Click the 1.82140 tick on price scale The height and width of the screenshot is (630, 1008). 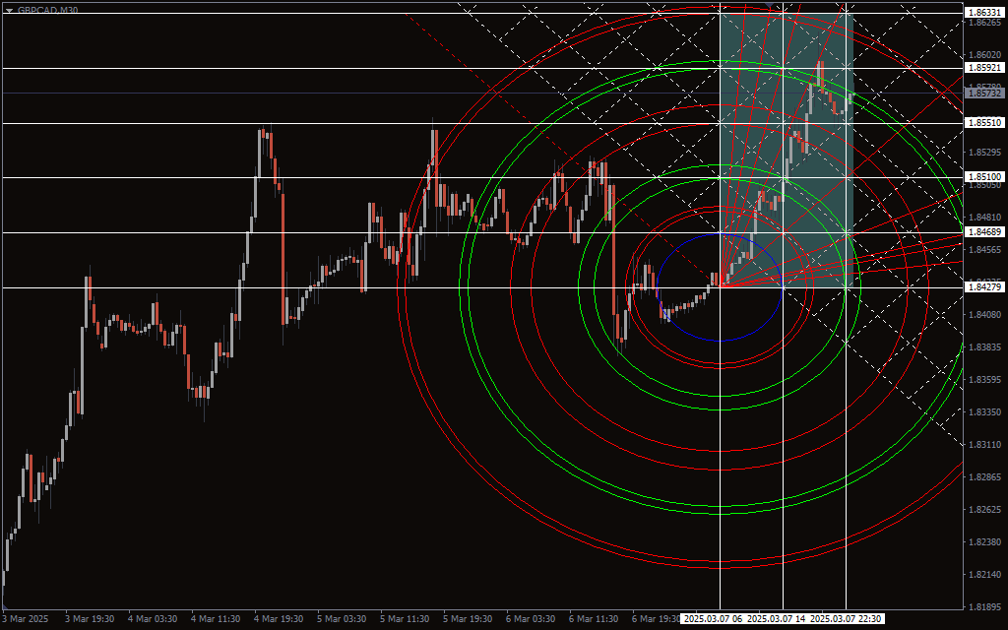[x=984, y=574]
